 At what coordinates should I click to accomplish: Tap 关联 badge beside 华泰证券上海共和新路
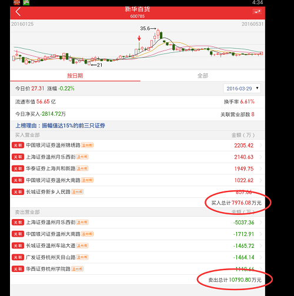(18, 169)
